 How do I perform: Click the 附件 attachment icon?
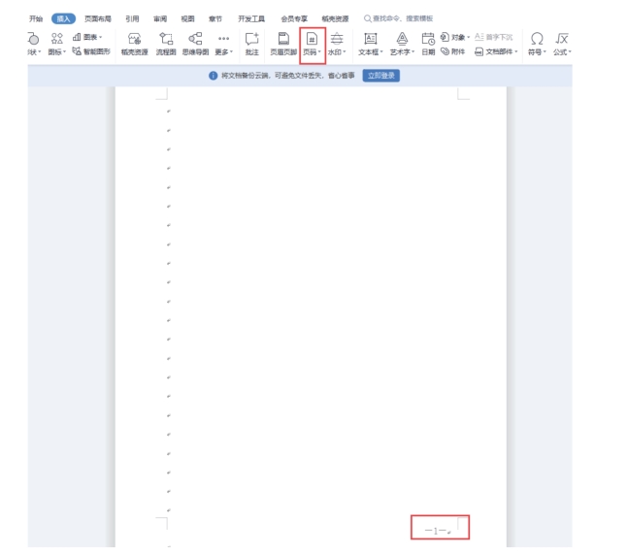pyautogui.click(x=452, y=52)
